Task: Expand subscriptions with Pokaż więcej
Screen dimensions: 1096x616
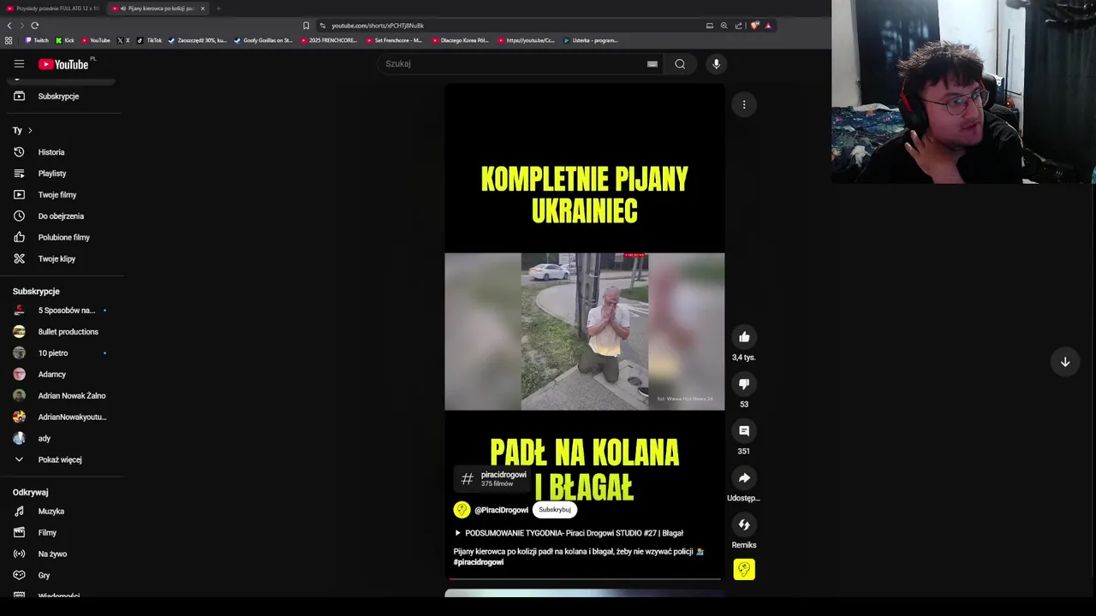Action: click(58, 460)
